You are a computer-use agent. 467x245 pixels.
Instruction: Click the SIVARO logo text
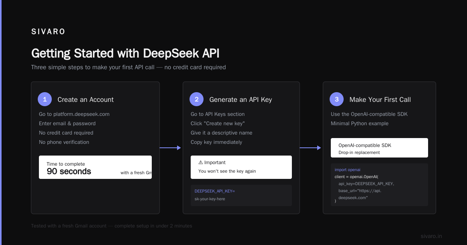pos(48,32)
